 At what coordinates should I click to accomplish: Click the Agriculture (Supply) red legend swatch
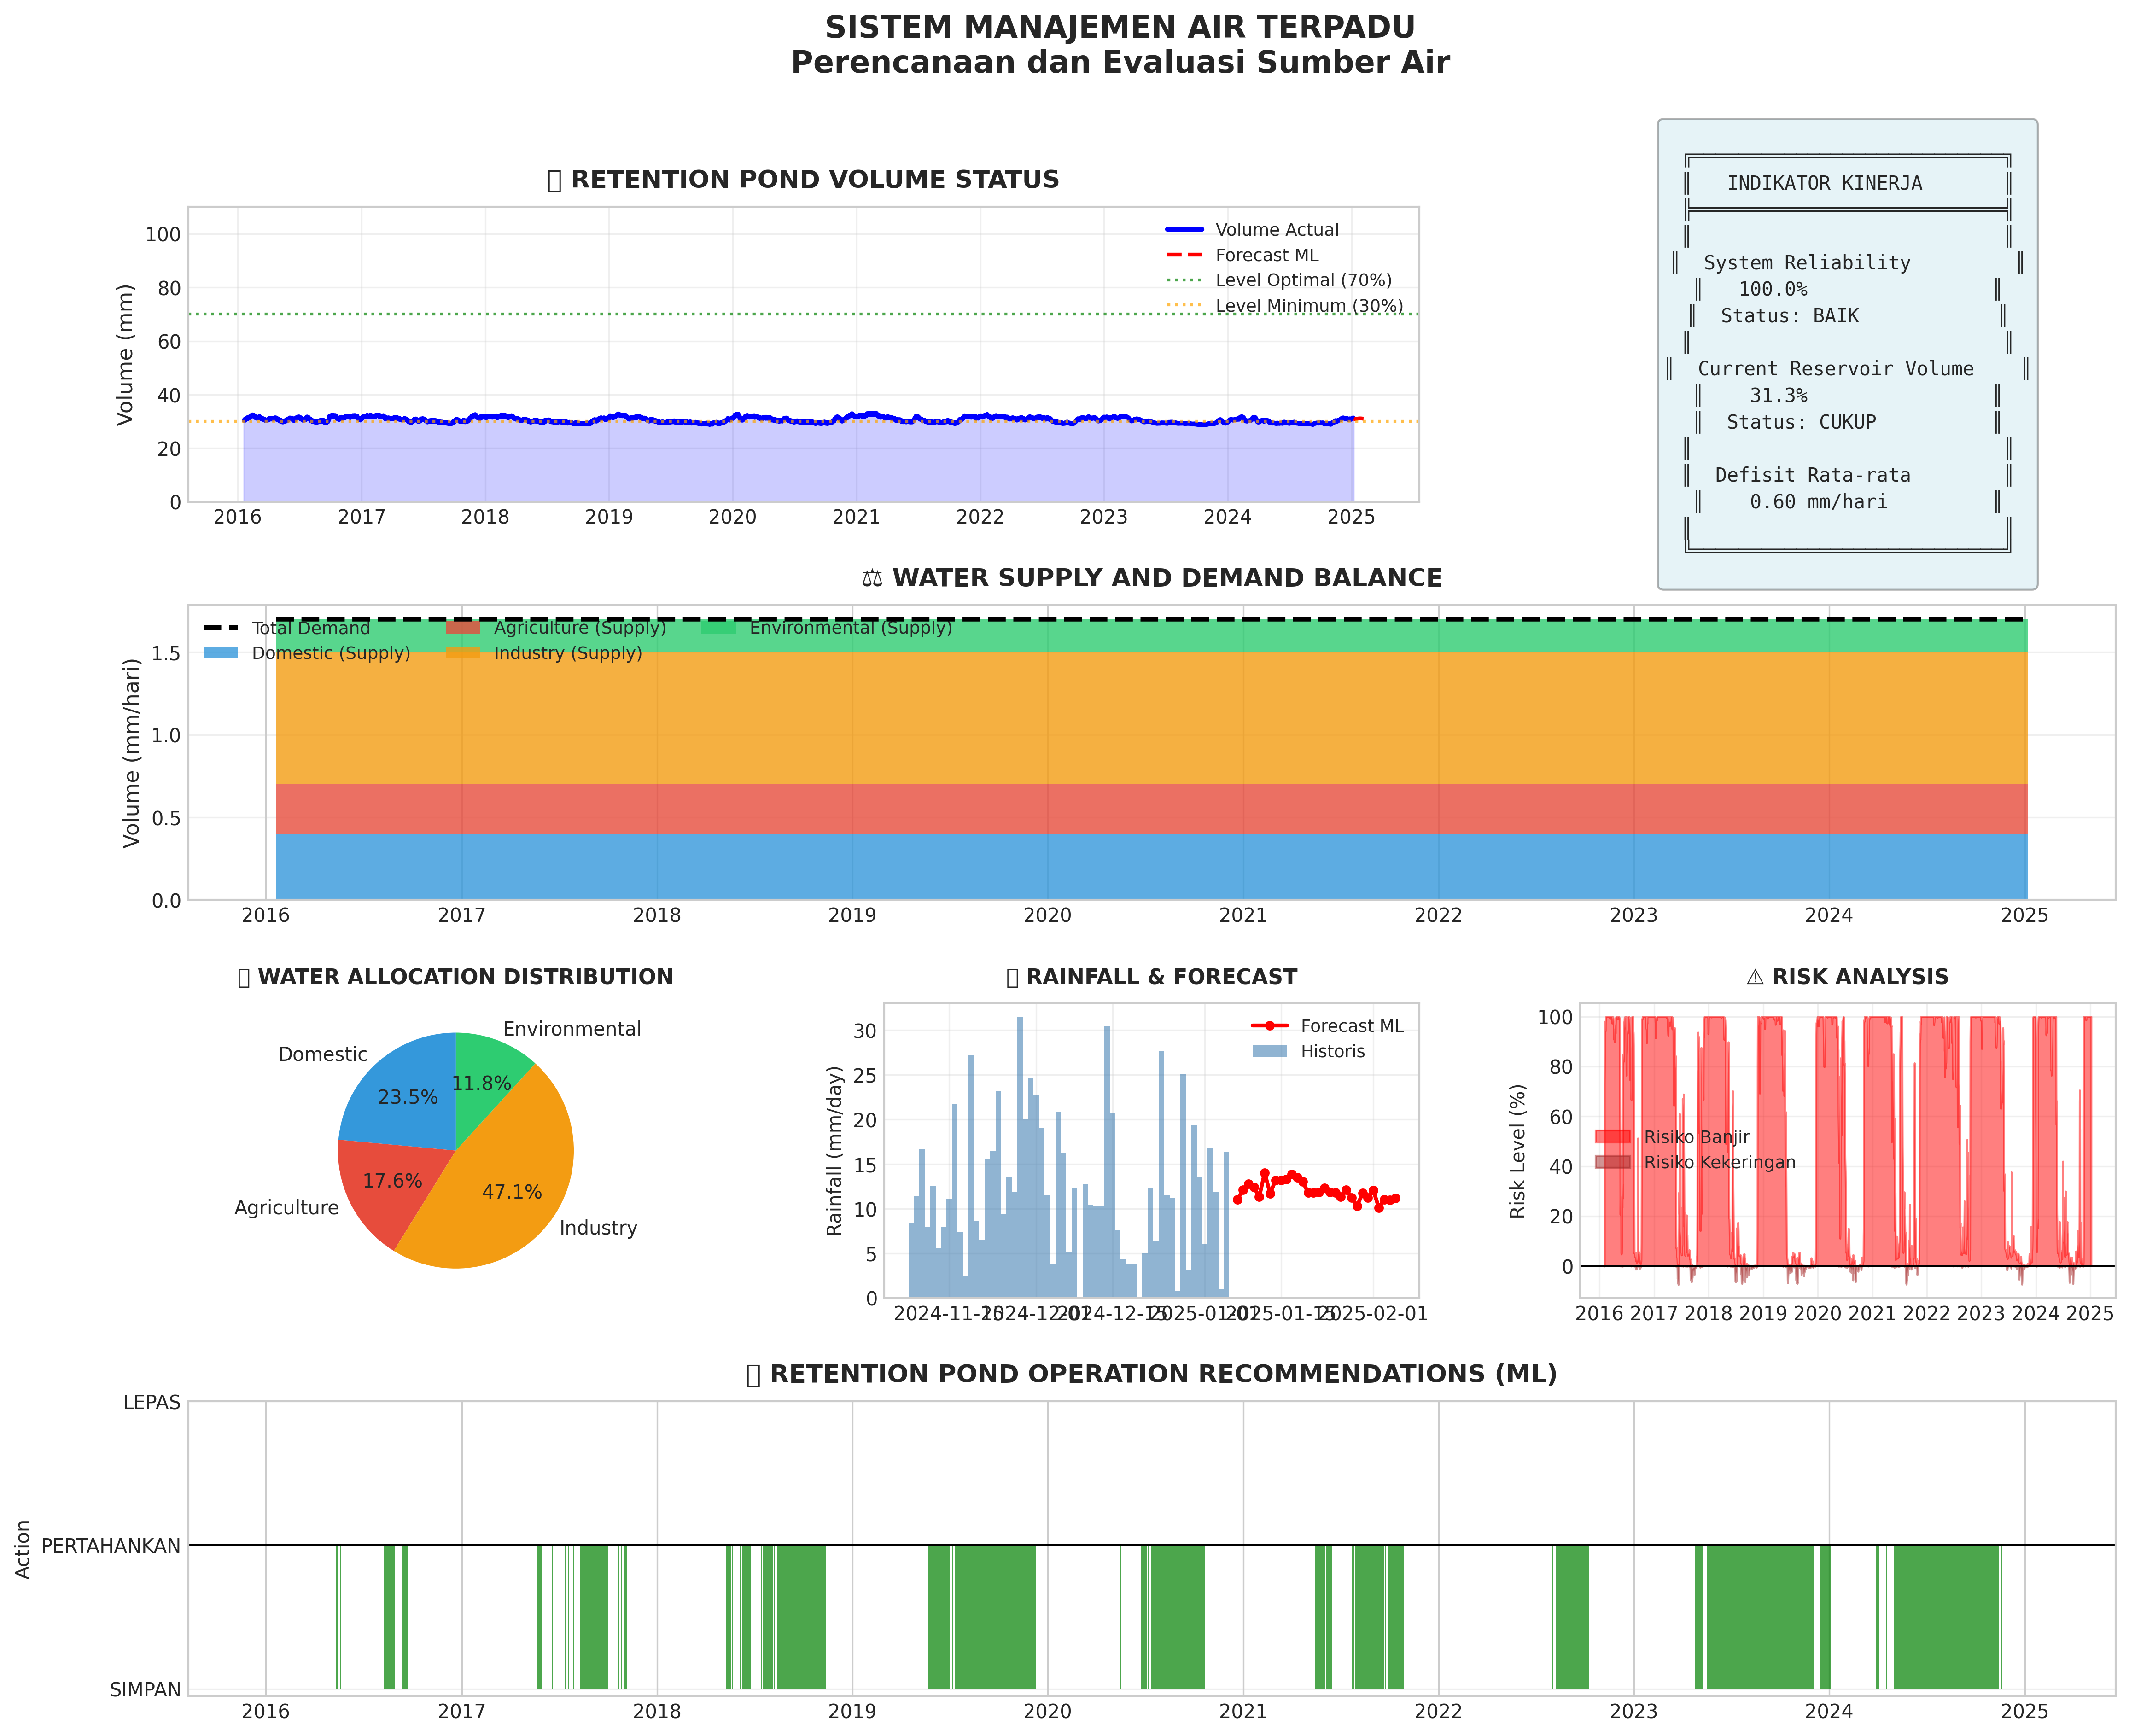point(463,628)
